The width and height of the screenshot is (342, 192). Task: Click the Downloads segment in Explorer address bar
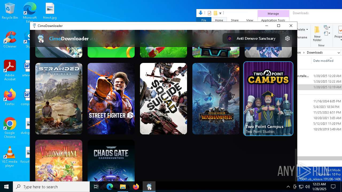[315, 53]
